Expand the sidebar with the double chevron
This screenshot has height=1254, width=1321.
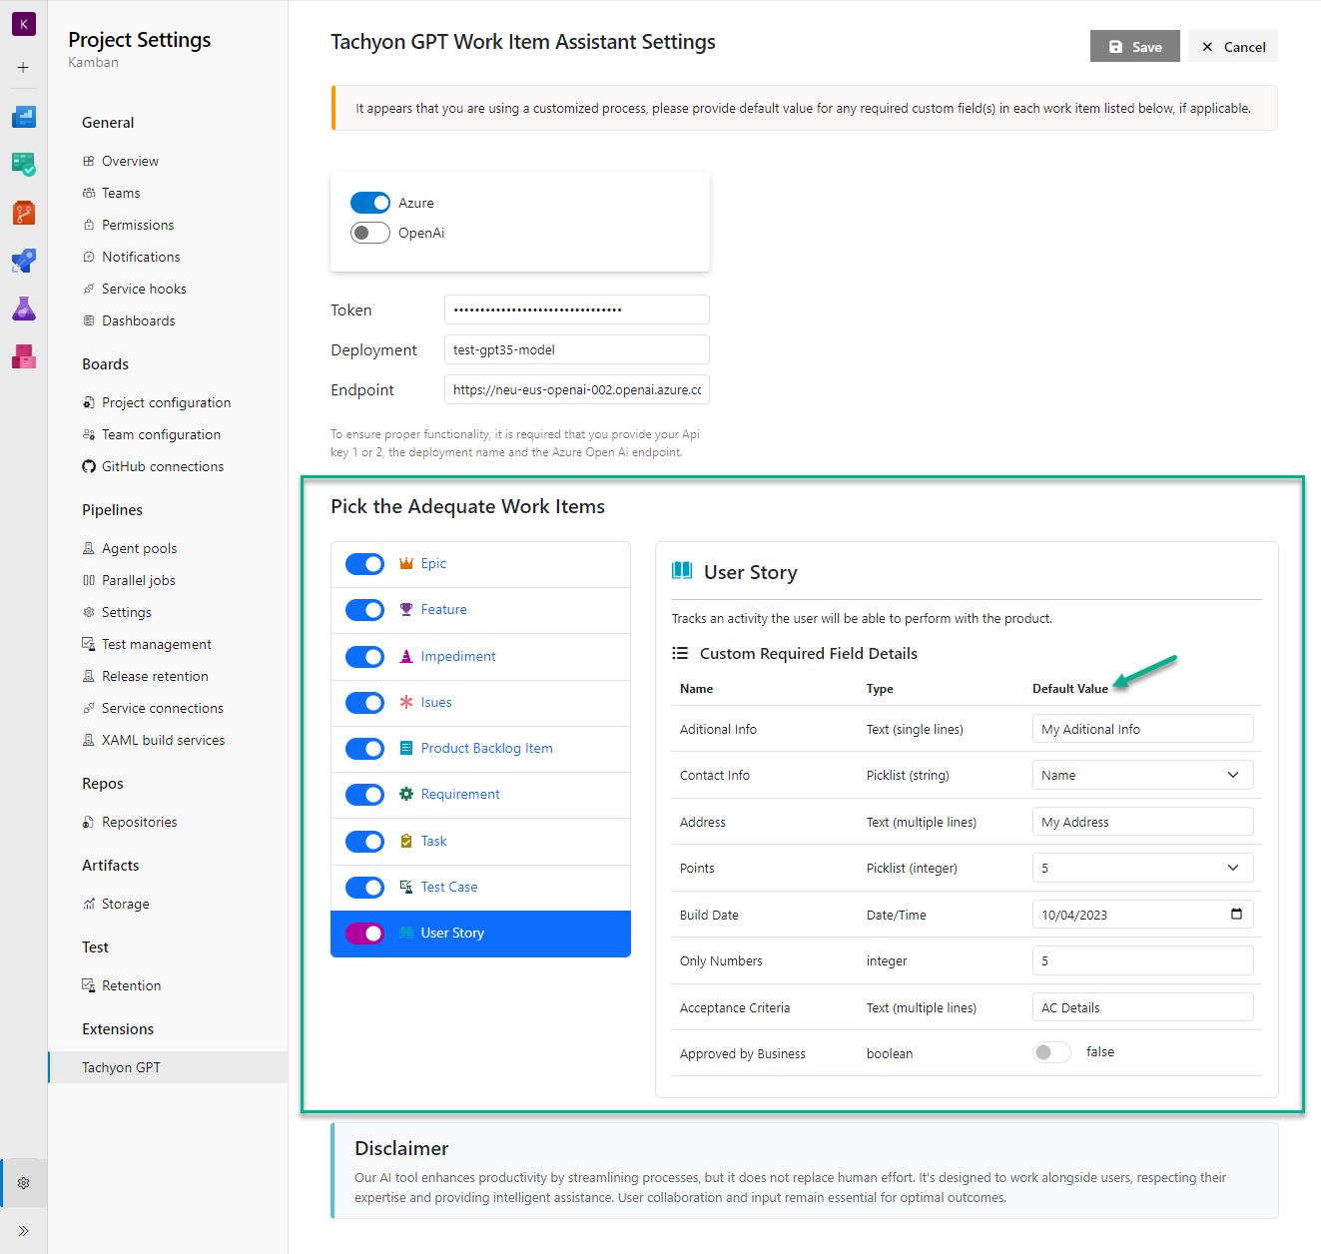(23, 1230)
